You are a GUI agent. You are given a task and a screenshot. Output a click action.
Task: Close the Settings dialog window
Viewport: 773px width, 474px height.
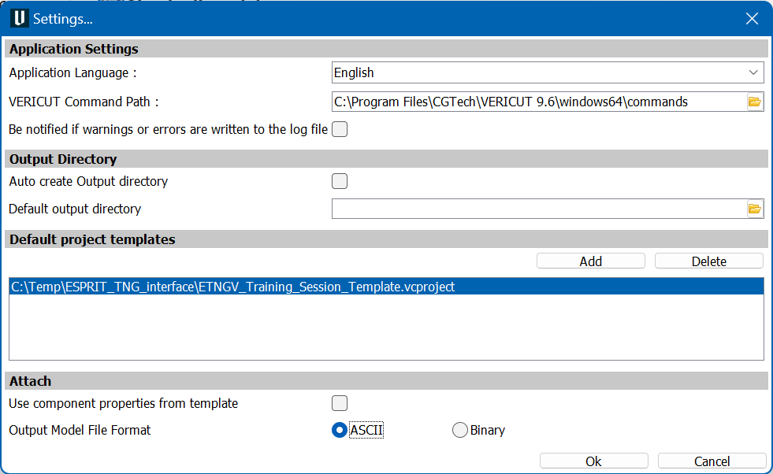(x=752, y=19)
